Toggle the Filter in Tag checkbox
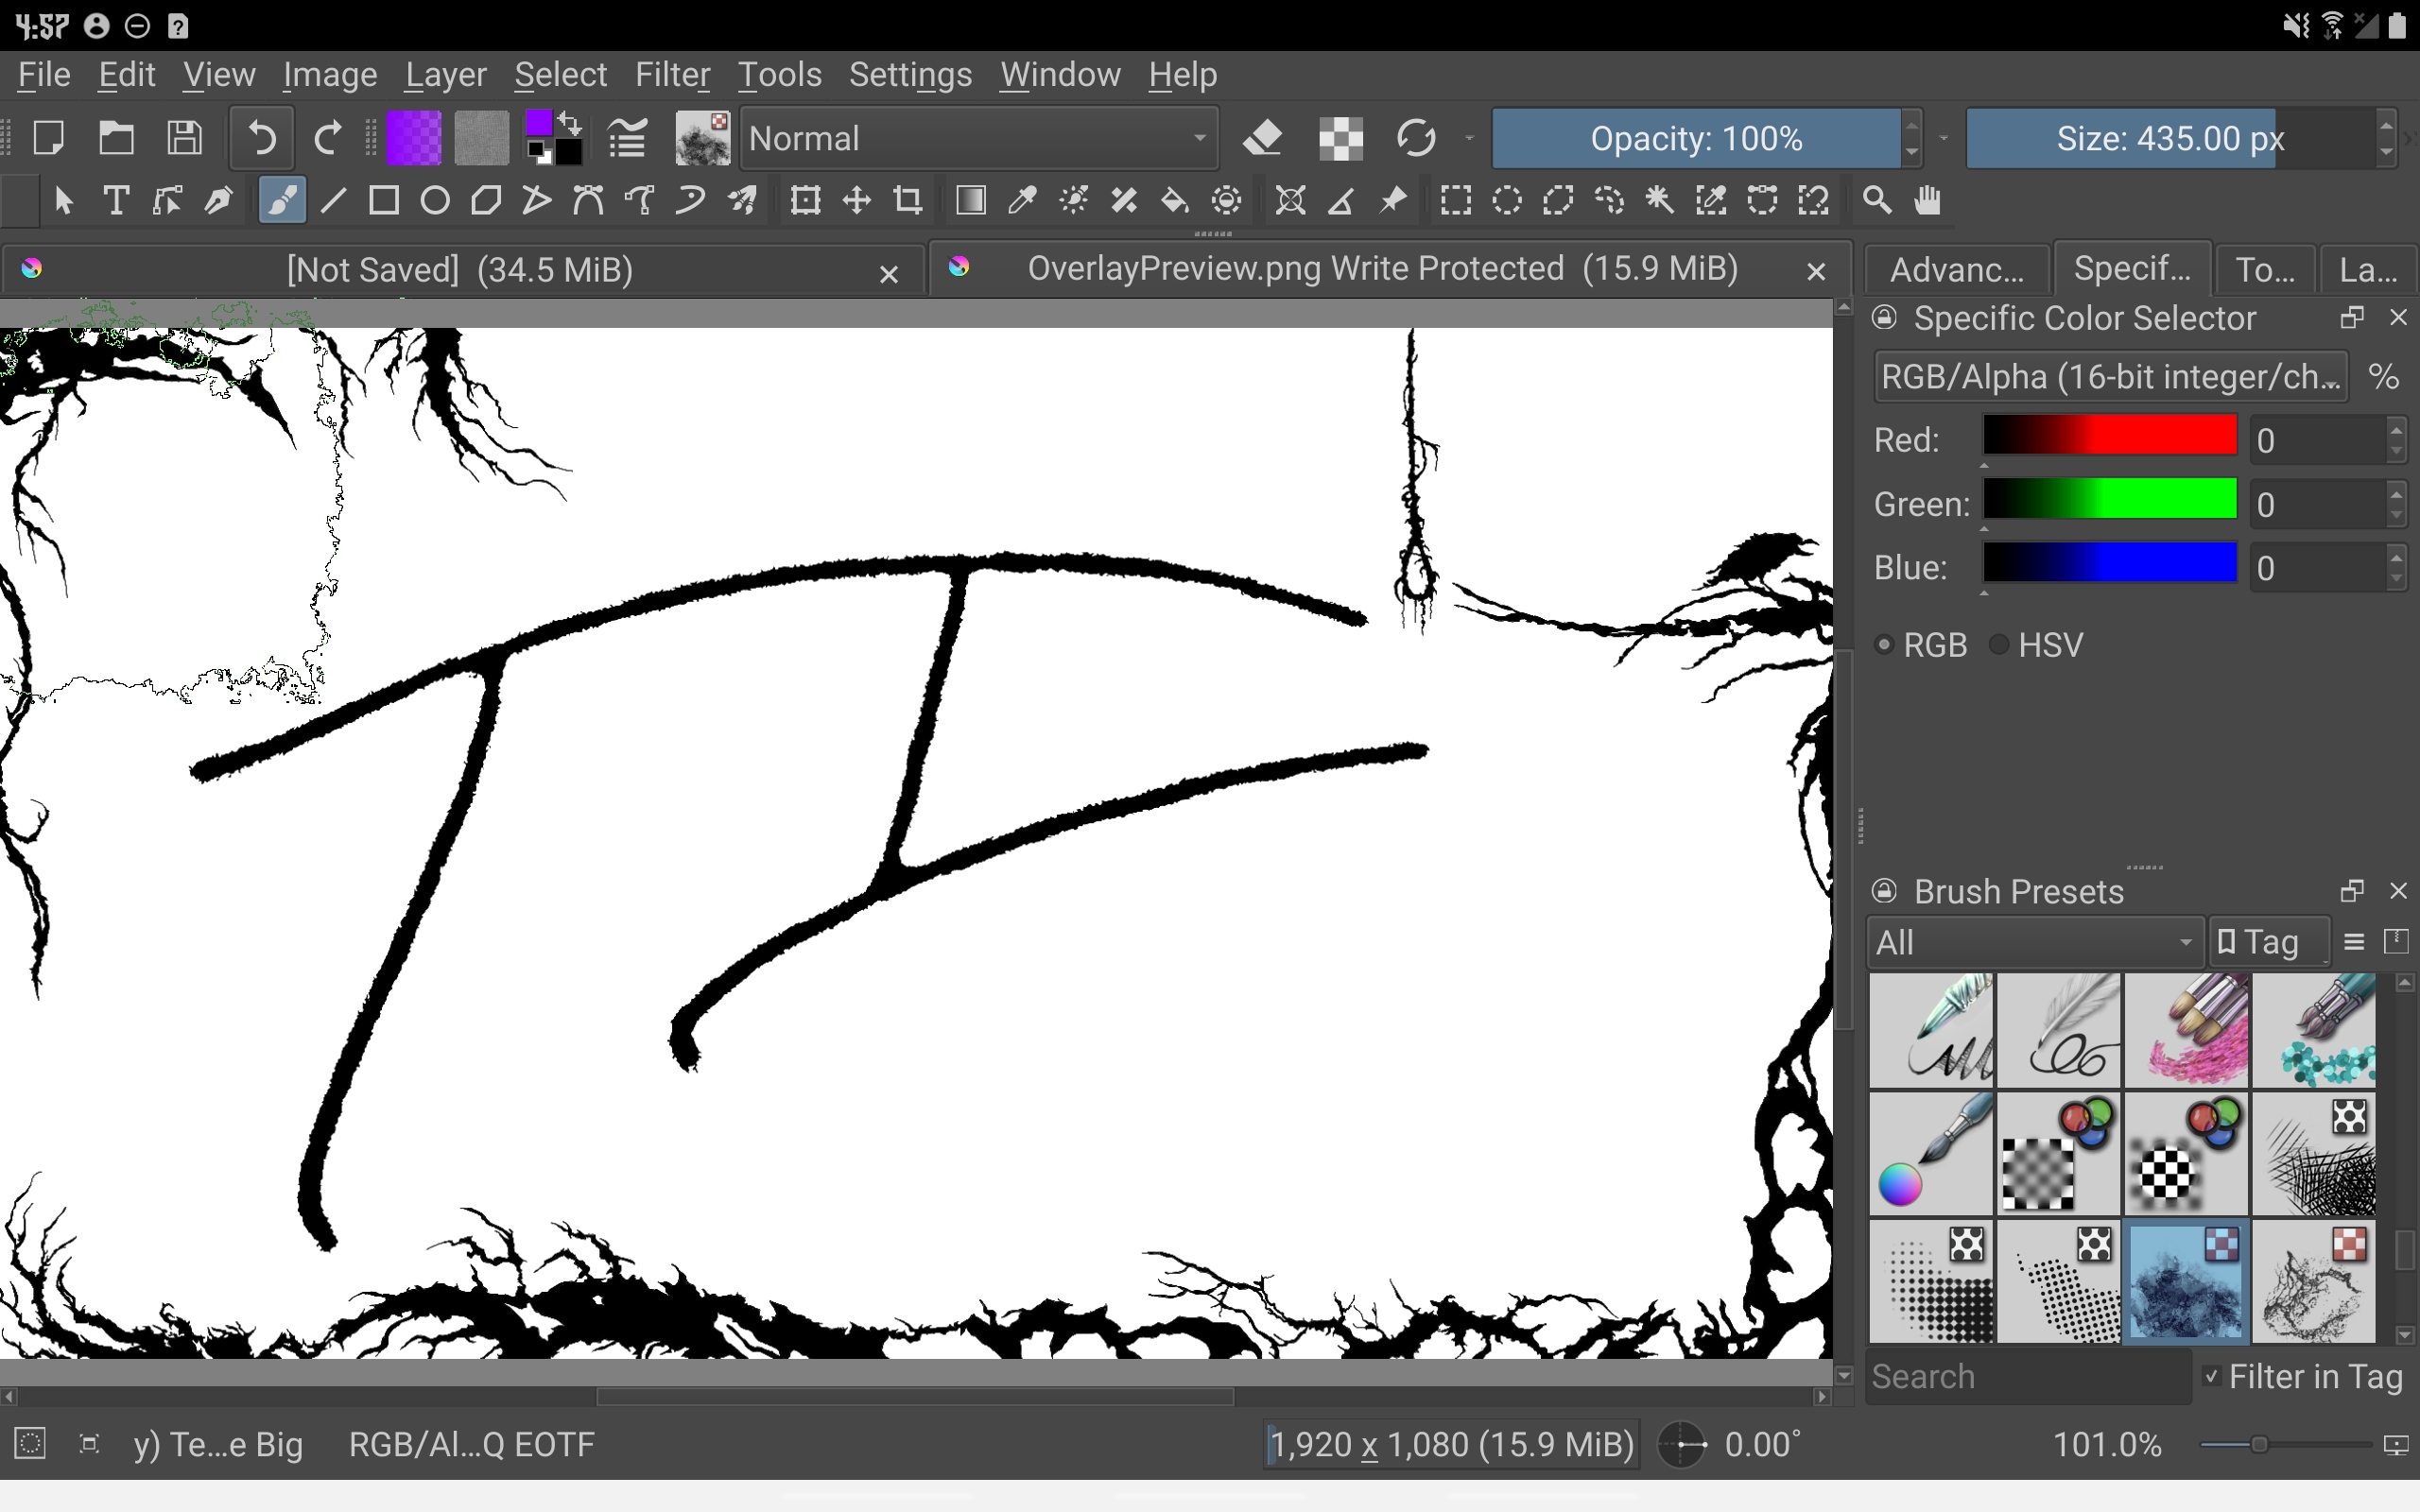 coord(2212,1377)
